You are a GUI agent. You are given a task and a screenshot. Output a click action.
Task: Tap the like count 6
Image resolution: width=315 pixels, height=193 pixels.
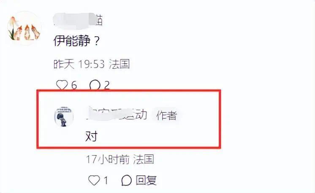[74, 86]
